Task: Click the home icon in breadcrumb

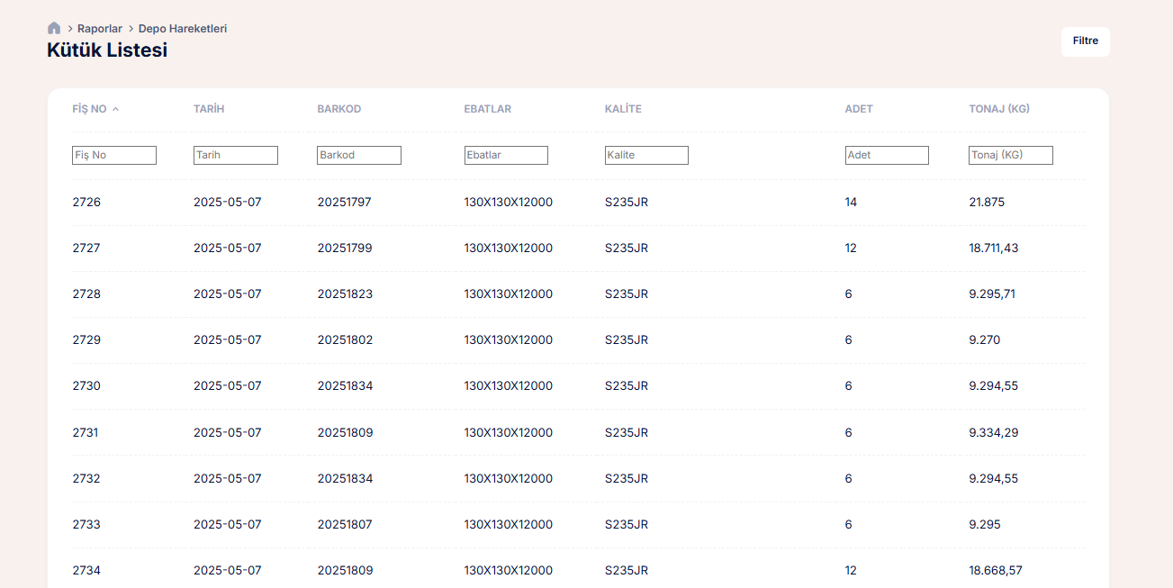Action: coord(54,28)
